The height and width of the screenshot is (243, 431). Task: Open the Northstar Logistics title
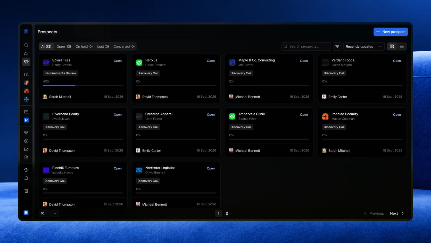160,168
